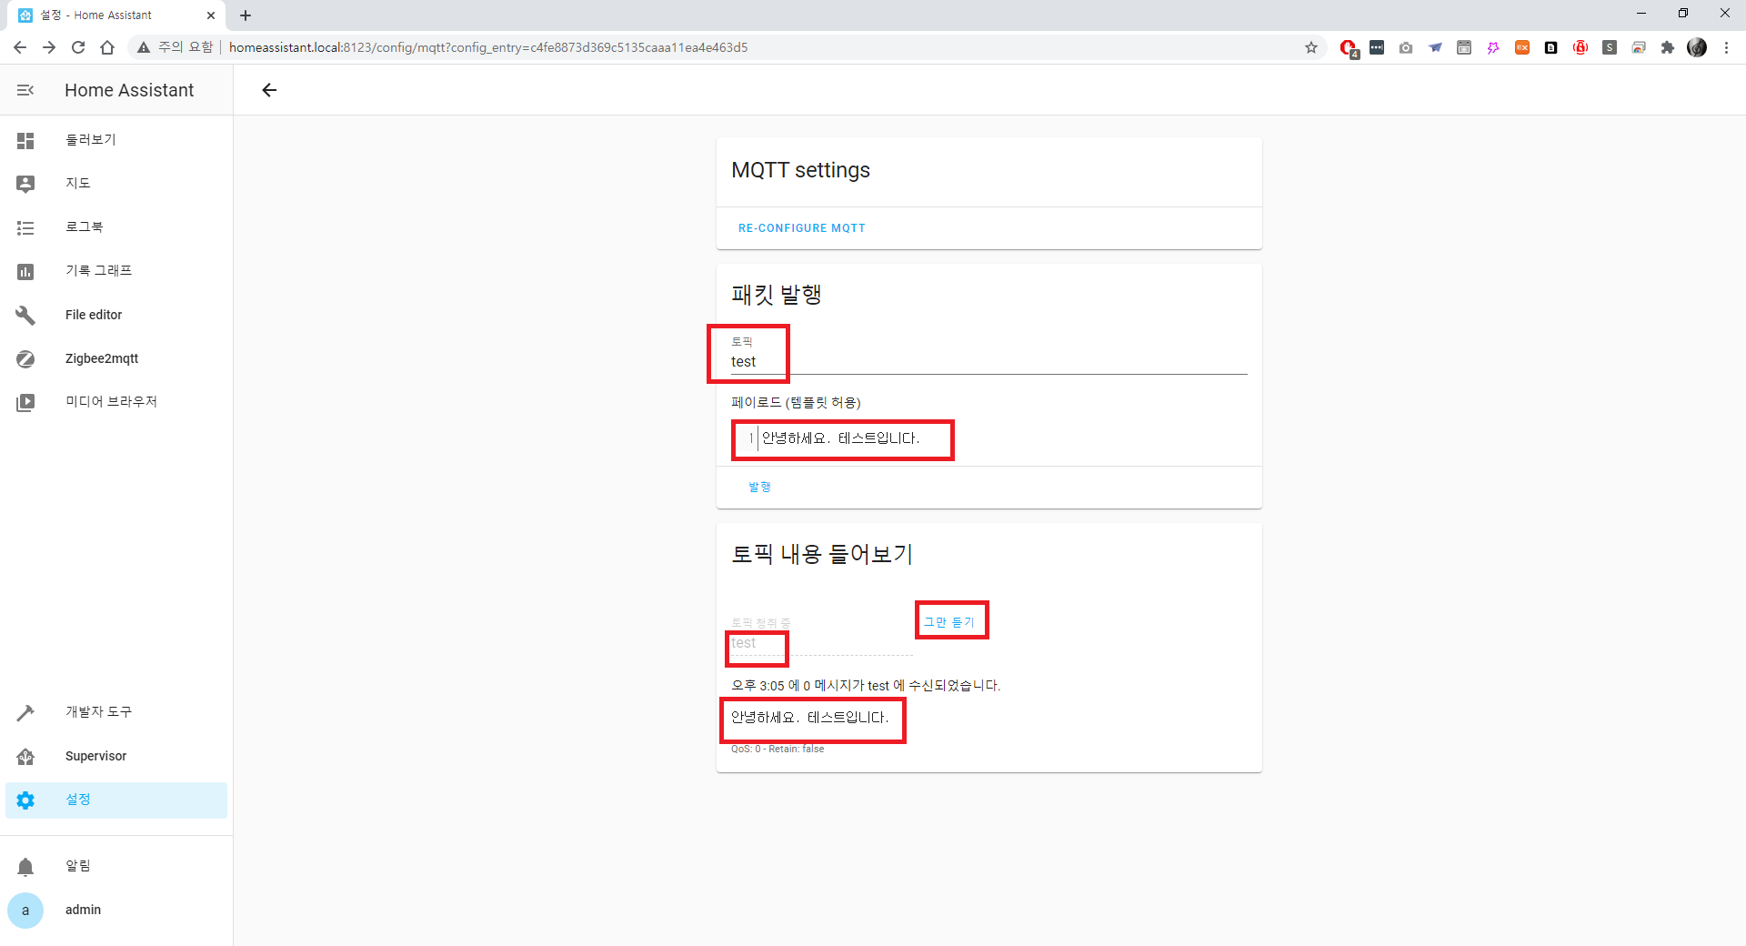Open the admin user avatar
The width and height of the screenshot is (1746, 946).
[25, 910]
